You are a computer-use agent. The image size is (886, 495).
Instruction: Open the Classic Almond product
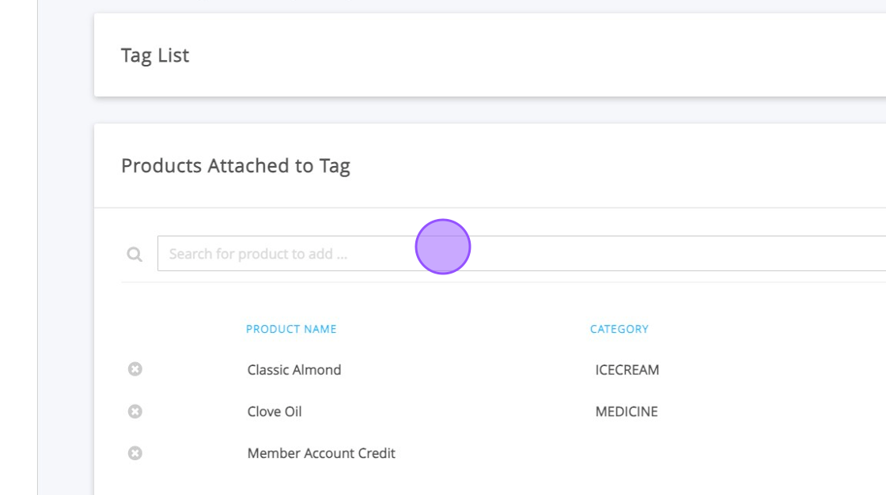[x=294, y=370]
